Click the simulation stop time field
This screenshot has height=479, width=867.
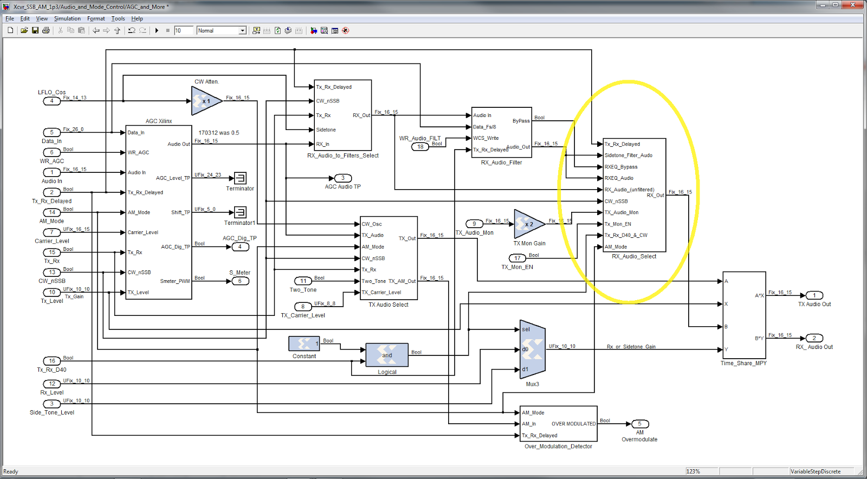183,30
